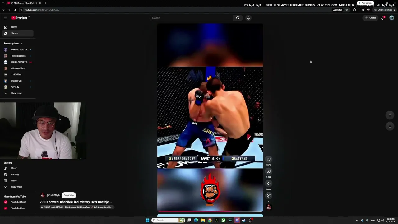Click the Windows taskbar search box
Image resolution: width=398 pixels, height=224 pixels.
point(168,220)
